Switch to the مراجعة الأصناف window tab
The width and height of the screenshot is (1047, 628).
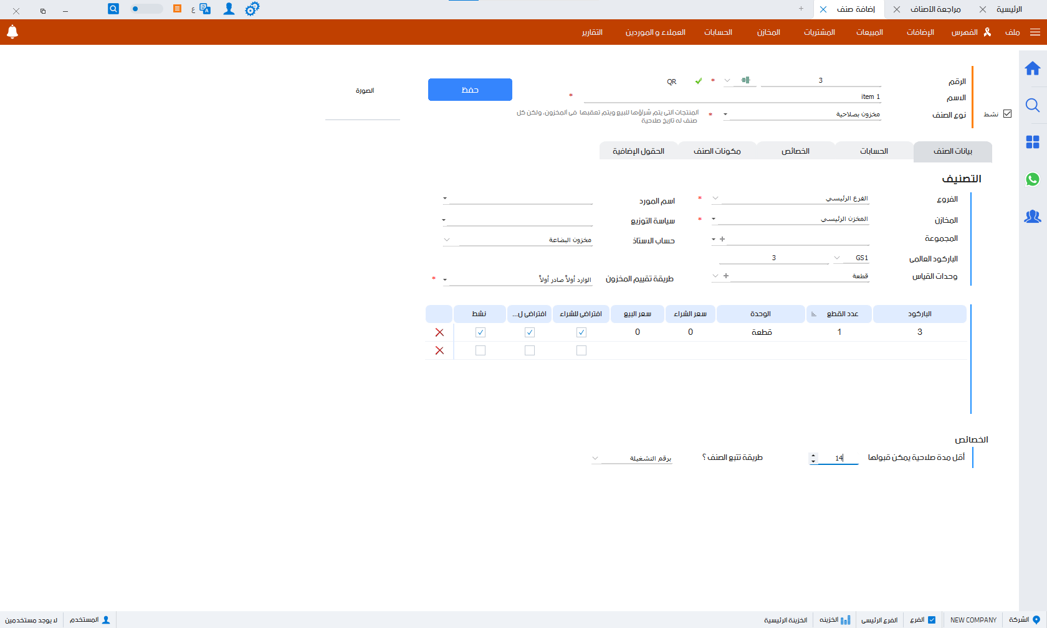coord(935,9)
